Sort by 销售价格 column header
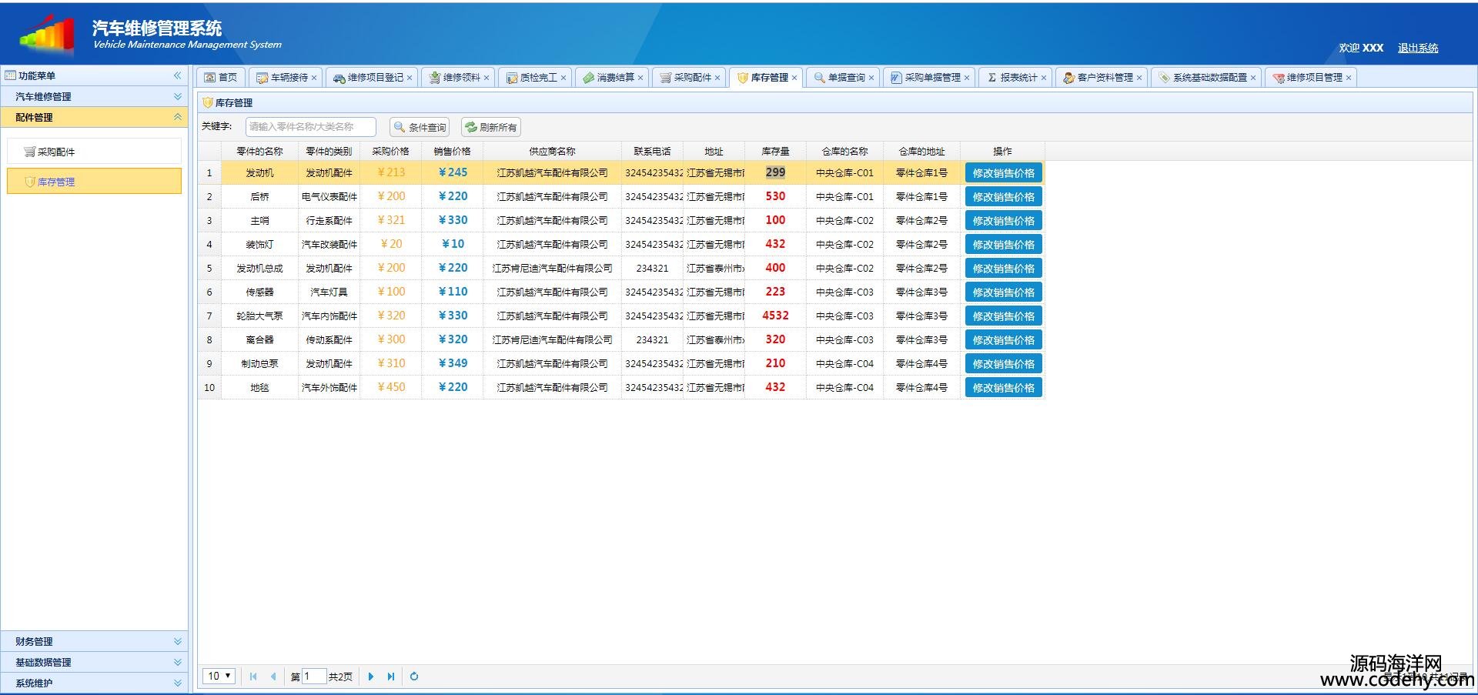Screen dimensions: 1478x695 click(452, 152)
